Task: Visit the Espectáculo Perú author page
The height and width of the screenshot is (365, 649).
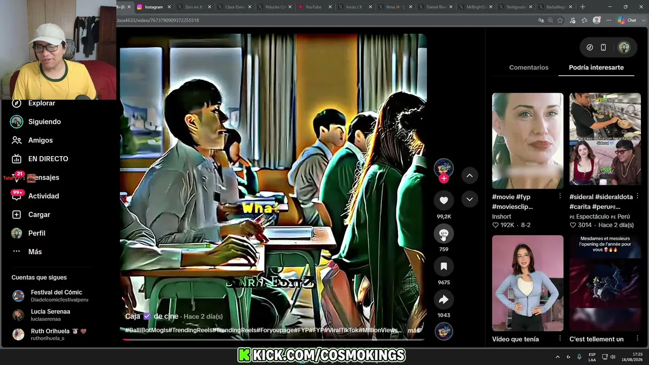Action: pos(600,216)
